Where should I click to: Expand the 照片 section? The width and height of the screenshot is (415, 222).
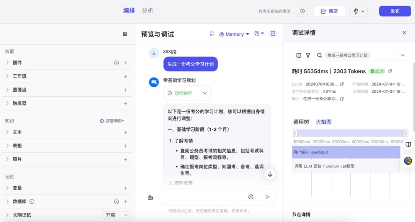point(7,159)
